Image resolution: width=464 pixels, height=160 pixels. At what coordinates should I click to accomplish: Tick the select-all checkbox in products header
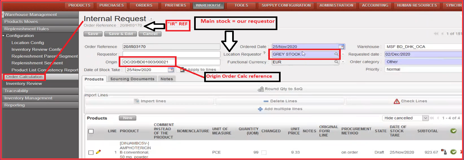pyautogui.click(x=91, y=131)
